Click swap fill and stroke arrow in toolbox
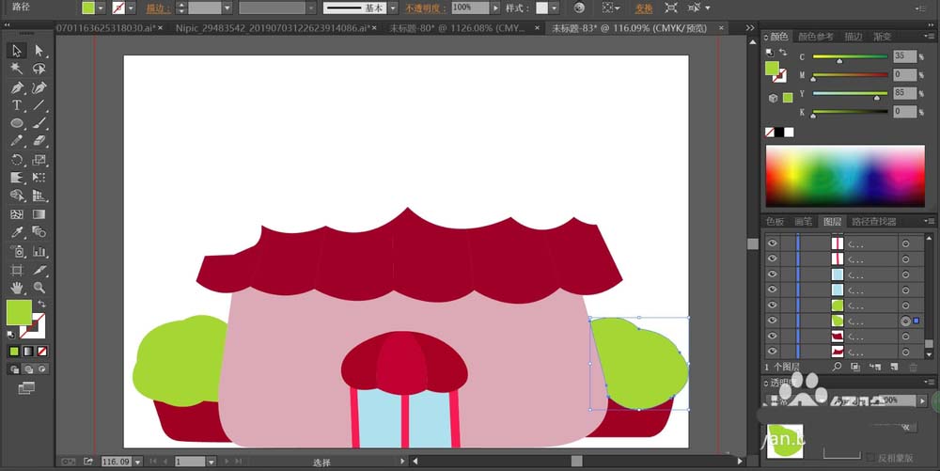Viewport: 940px width, 471px height. coord(42,305)
